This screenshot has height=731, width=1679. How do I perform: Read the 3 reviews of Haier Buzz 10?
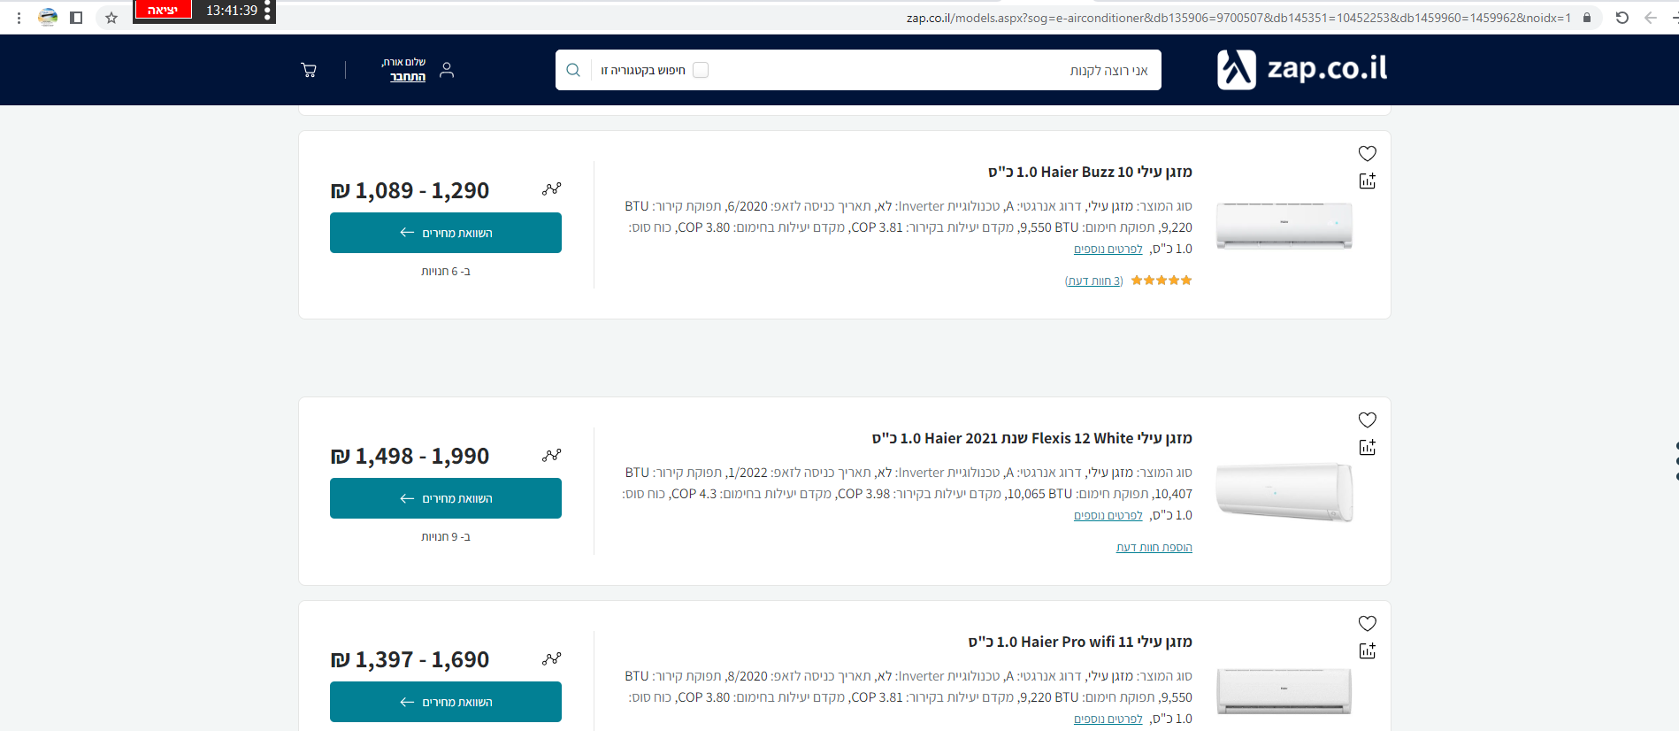(1094, 281)
